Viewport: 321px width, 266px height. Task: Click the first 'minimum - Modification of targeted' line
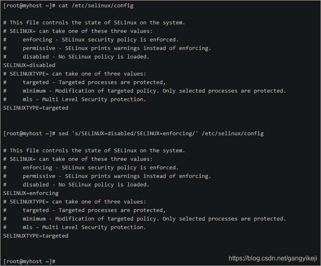click(x=144, y=91)
